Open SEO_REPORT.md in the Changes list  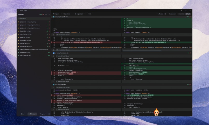[34, 56]
